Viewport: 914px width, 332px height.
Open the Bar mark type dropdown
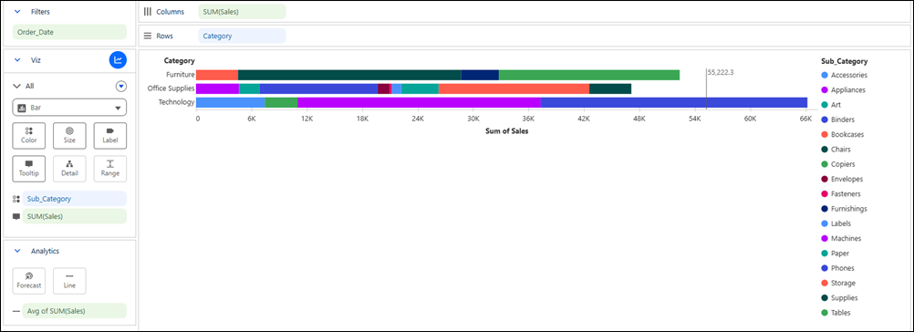point(69,108)
